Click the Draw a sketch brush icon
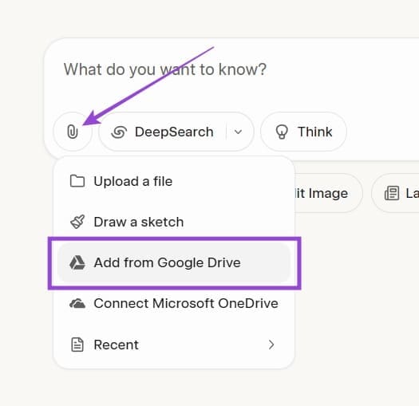This screenshot has width=419, height=406. 77,222
